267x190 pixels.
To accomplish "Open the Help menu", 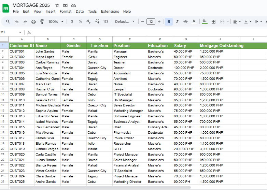I will (127, 11).
